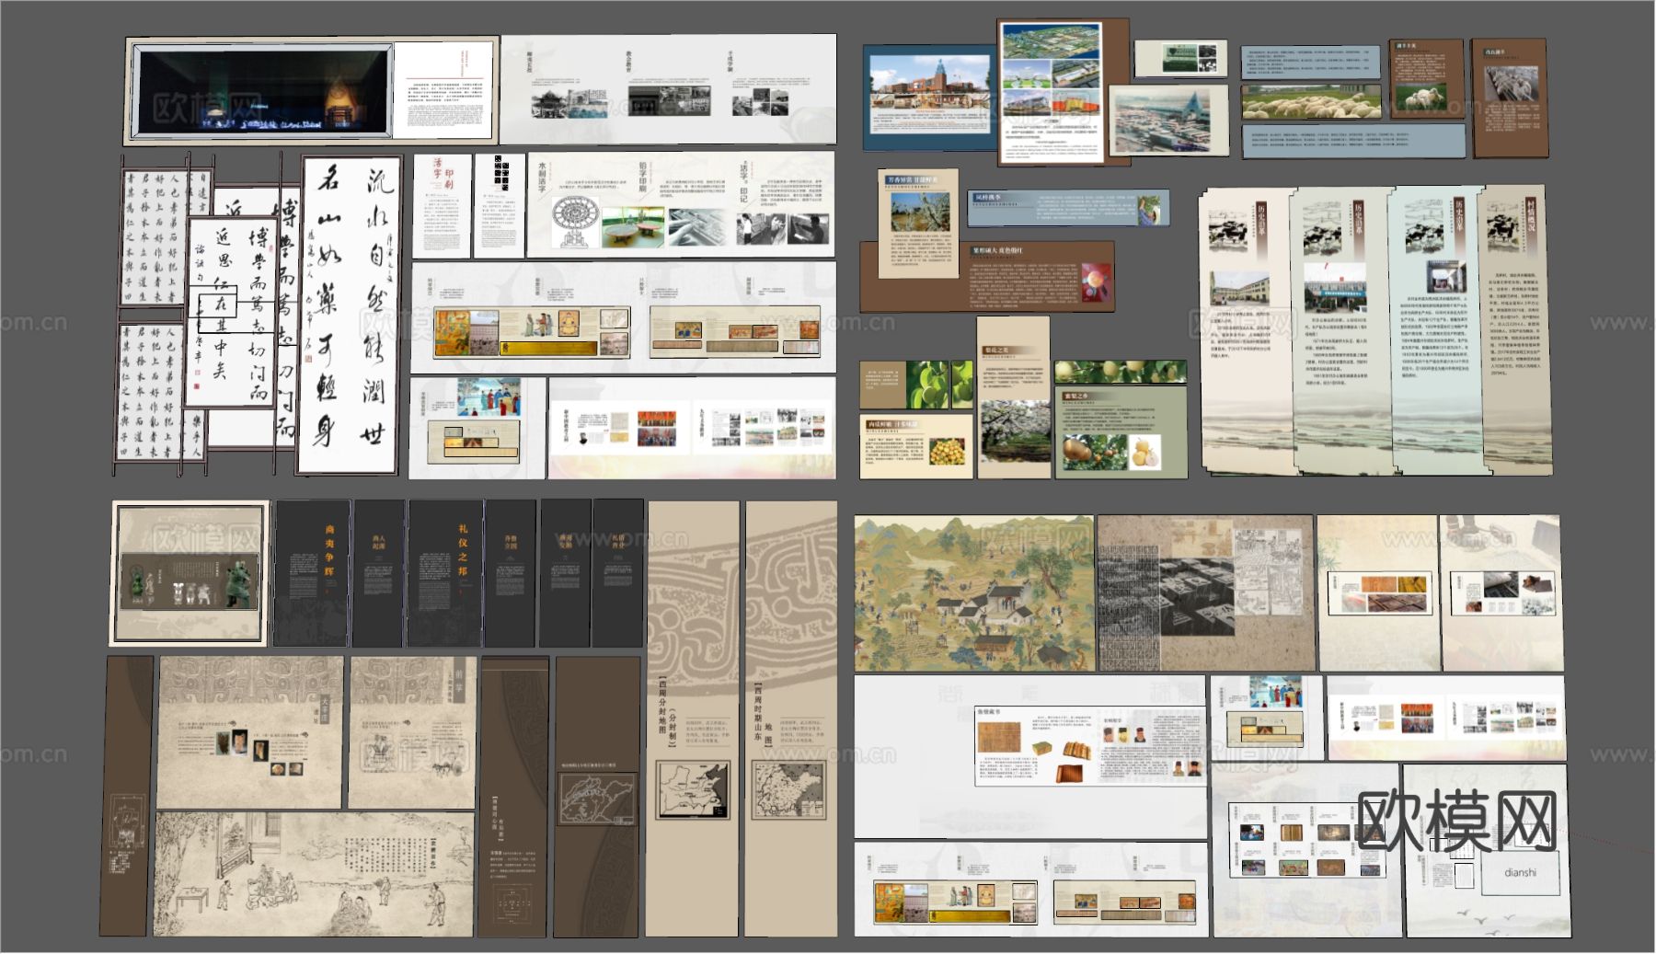The width and height of the screenshot is (1656, 954).
Task: Select the brown panel with outline map
Action: pyautogui.click(x=596, y=797)
